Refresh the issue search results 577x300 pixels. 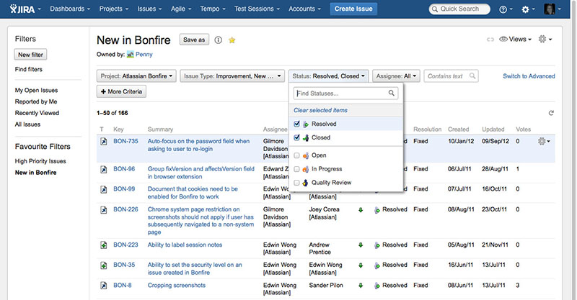pos(552,113)
